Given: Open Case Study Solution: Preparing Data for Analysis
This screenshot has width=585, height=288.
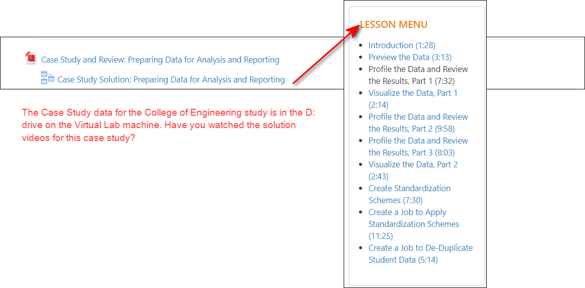Looking at the screenshot, I should click(171, 79).
